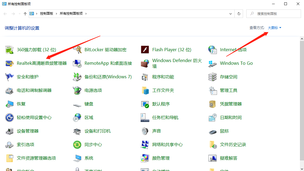Open the recent locations dropdown beside forward
This screenshot has width=304, height=171.
point(20,14)
